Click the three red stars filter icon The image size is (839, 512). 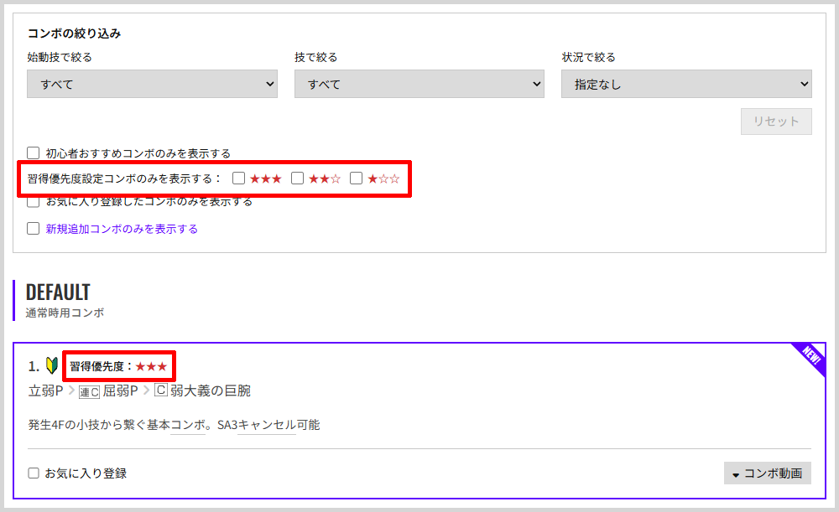266,178
